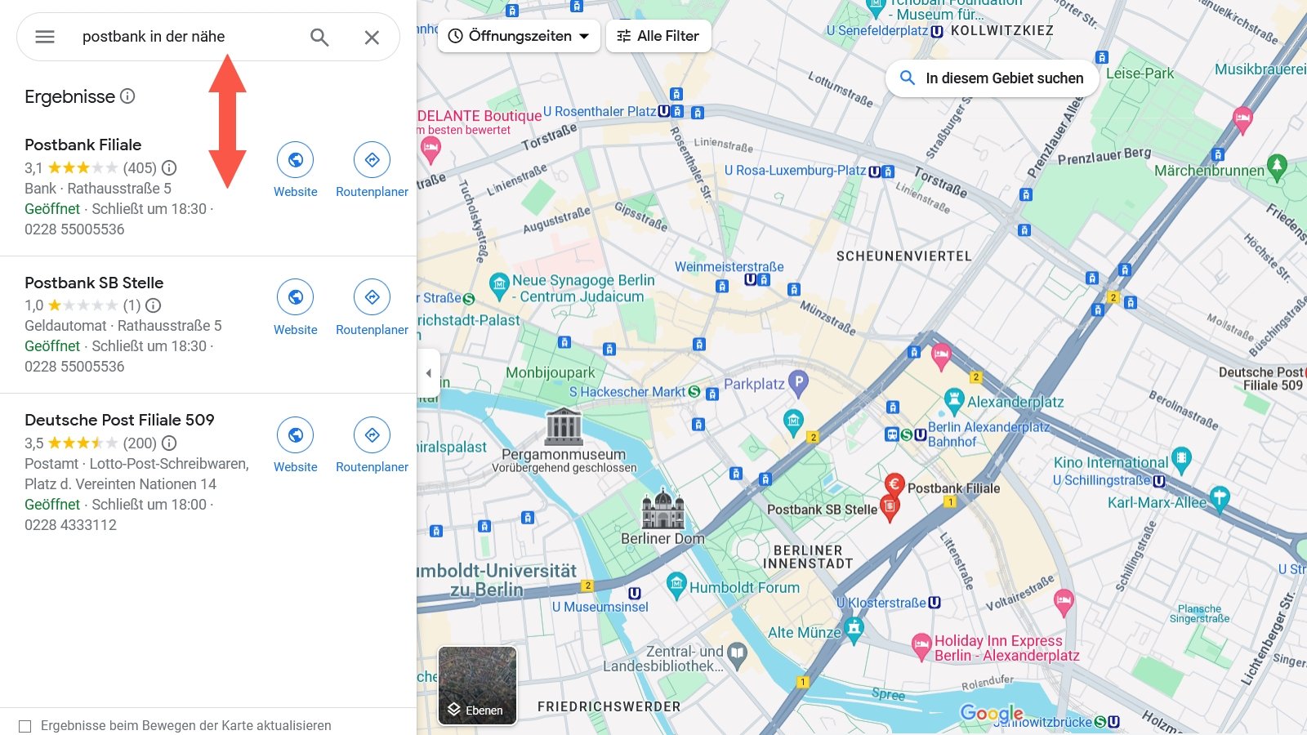
Task: Click the Pergamonmuseum map icon
Action: point(564,425)
